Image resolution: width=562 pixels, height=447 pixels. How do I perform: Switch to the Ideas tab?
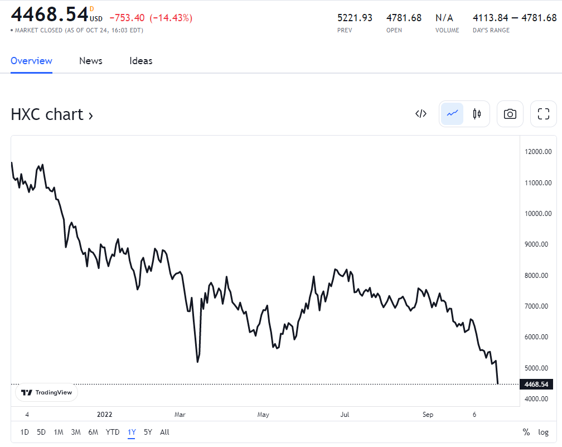[x=141, y=61]
